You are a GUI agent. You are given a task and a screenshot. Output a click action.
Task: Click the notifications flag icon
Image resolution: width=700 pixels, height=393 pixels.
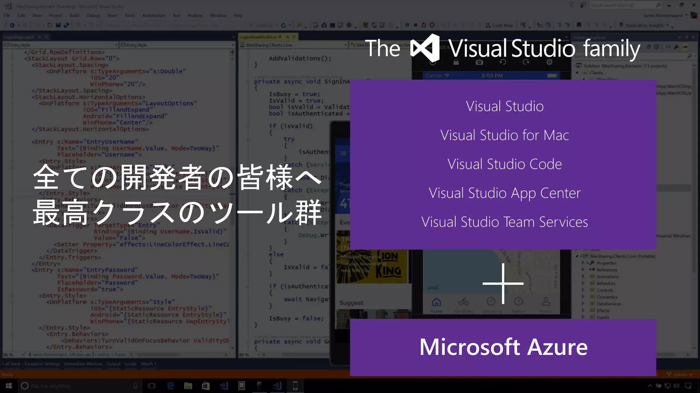[571, 5]
